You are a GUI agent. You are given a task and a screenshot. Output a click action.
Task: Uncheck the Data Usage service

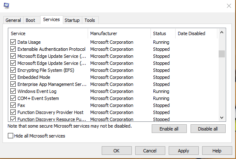click(13, 42)
